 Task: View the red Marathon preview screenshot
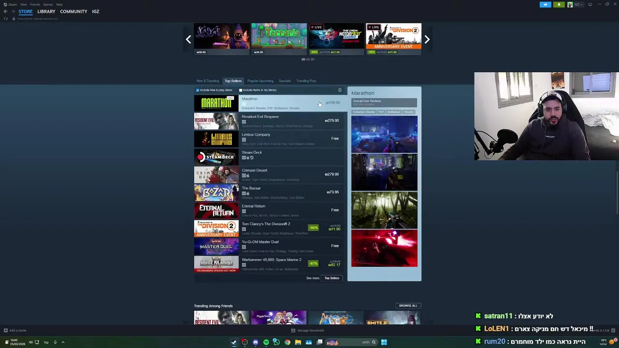[384, 248]
